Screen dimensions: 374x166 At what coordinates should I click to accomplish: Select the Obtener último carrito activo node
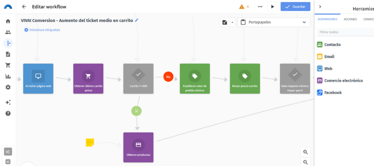click(x=88, y=78)
